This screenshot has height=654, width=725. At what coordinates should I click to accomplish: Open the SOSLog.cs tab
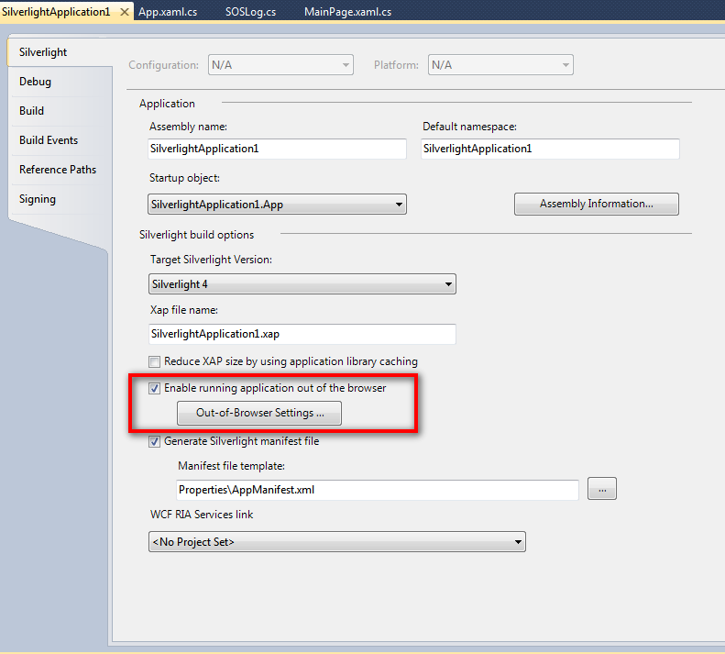coord(250,12)
